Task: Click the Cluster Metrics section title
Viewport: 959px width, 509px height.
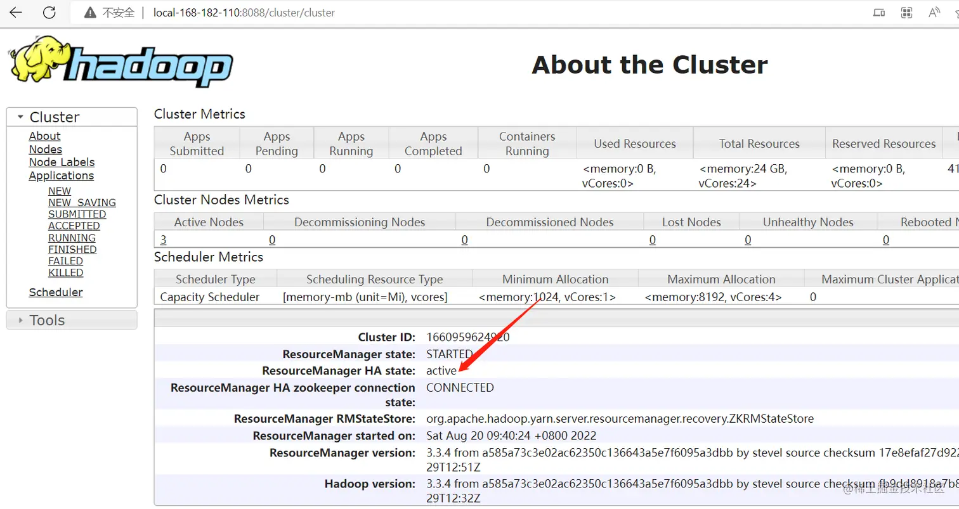Action: tap(200, 114)
